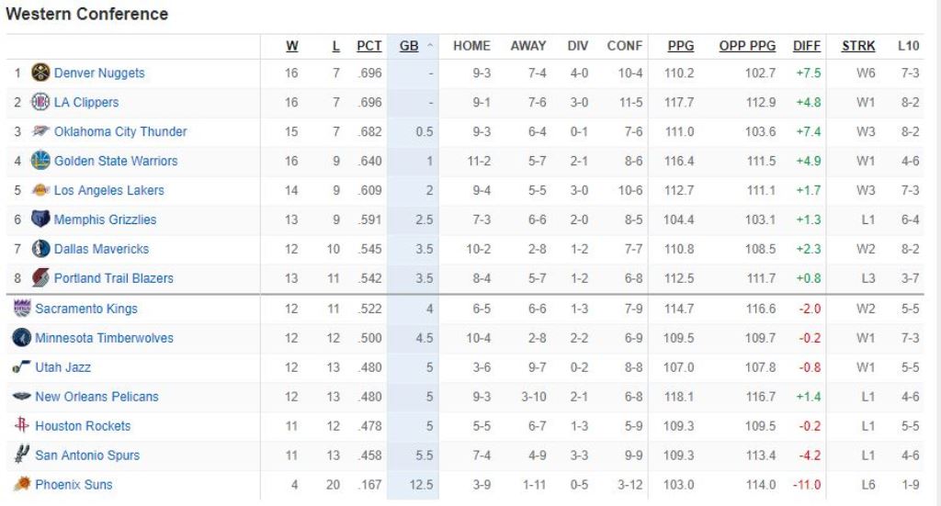The height and width of the screenshot is (506, 941).
Task: Click the Portland Trail Blazers logo
Action: pos(40,278)
